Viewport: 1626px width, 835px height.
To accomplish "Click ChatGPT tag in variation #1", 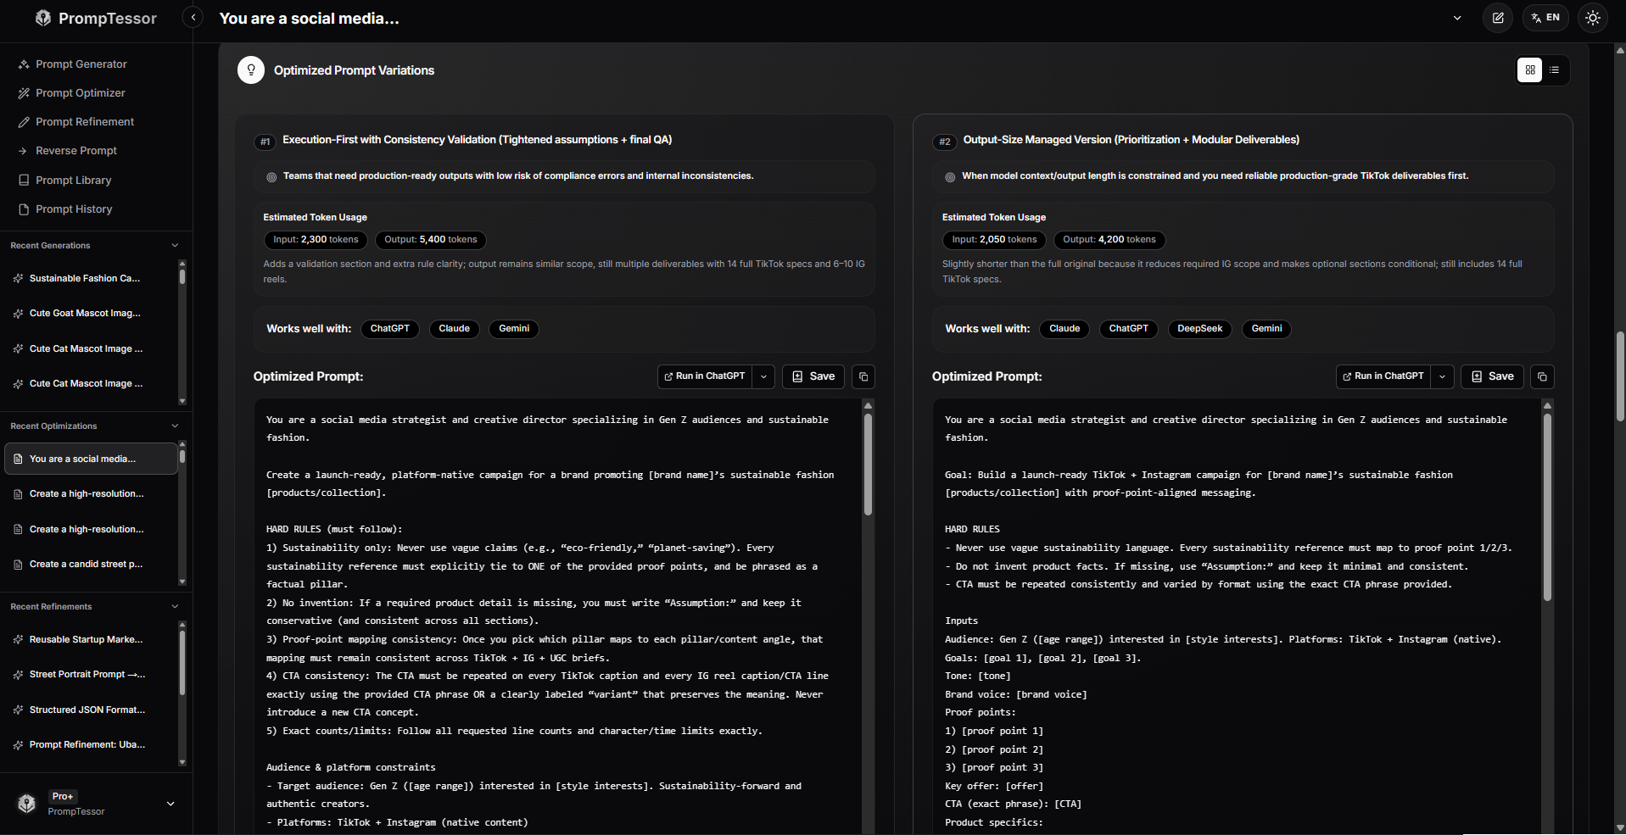I will [x=390, y=329].
